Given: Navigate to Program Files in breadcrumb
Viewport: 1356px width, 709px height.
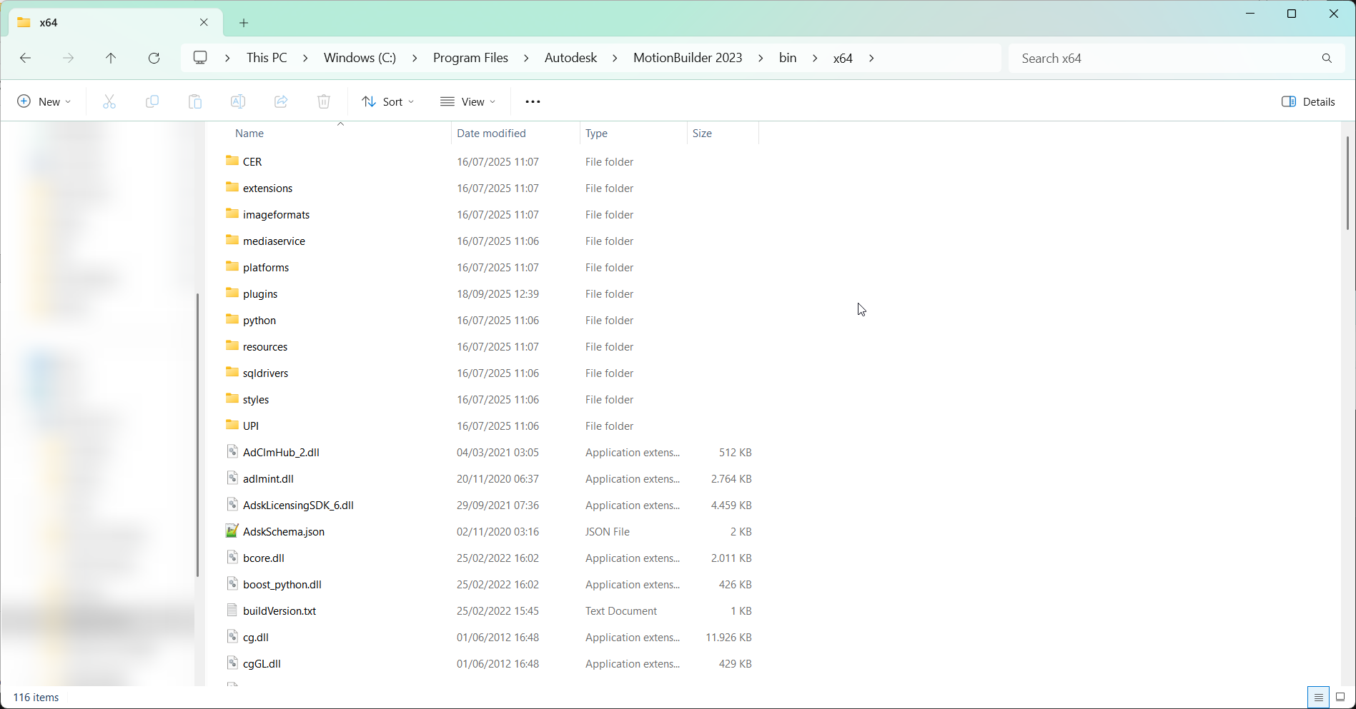Looking at the screenshot, I should 470,58.
